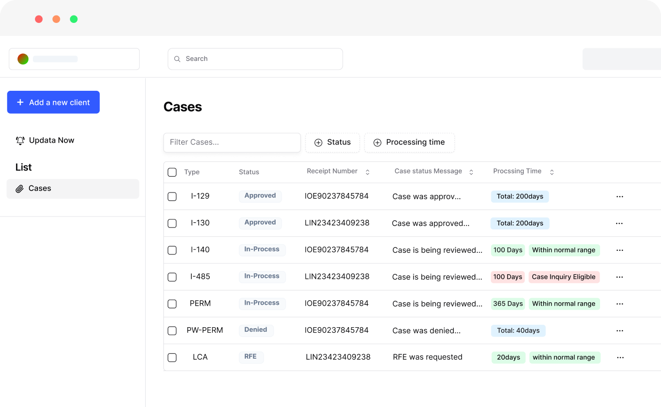Sort by Case status Message using its chevron
Image resolution: width=661 pixels, height=407 pixels.
[x=471, y=172]
